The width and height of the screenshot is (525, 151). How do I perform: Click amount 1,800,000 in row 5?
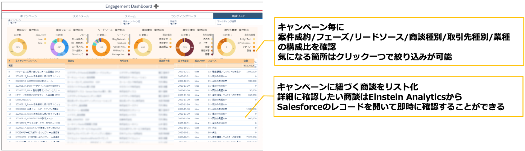coord(251,72)
